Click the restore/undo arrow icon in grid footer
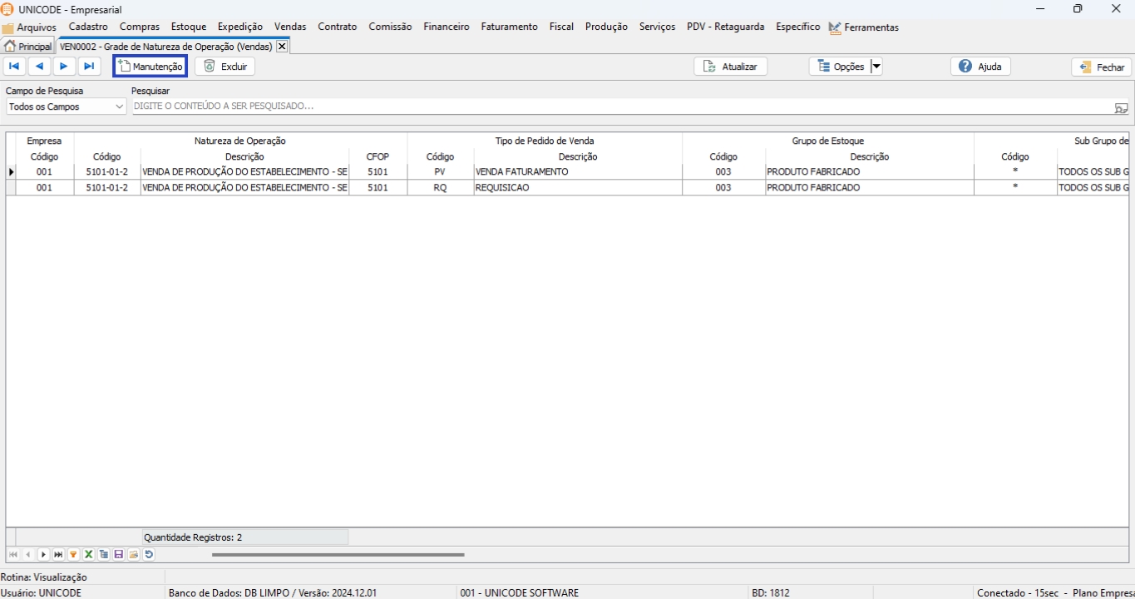Screen dimensions: 1135x599 149,555
